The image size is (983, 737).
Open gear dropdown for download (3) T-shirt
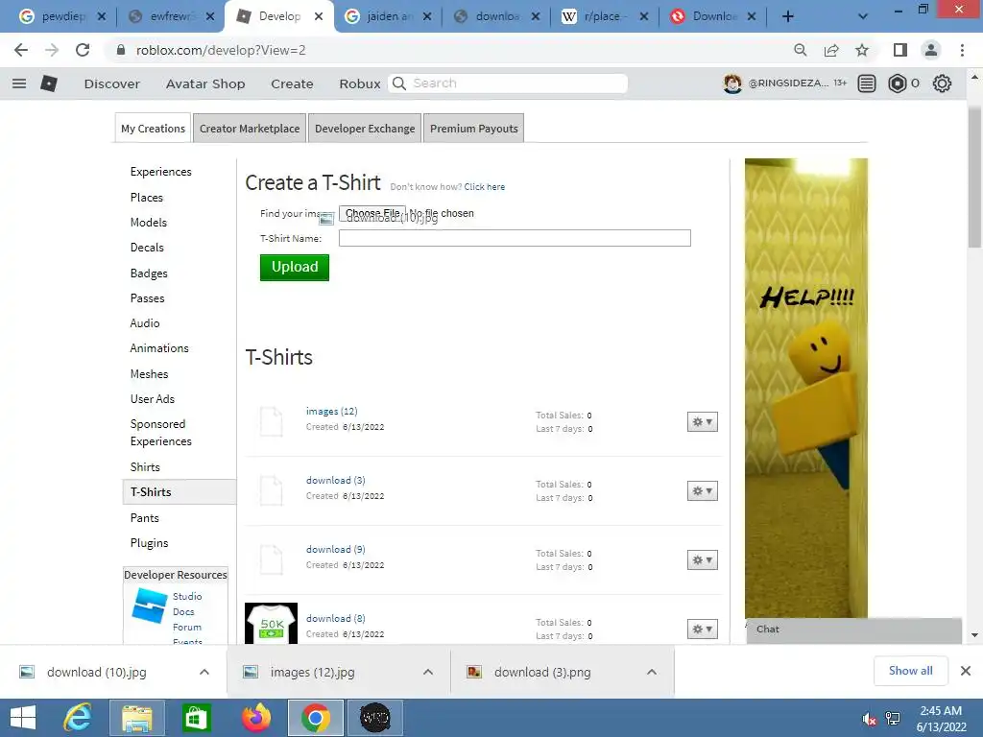pos(702,490)
